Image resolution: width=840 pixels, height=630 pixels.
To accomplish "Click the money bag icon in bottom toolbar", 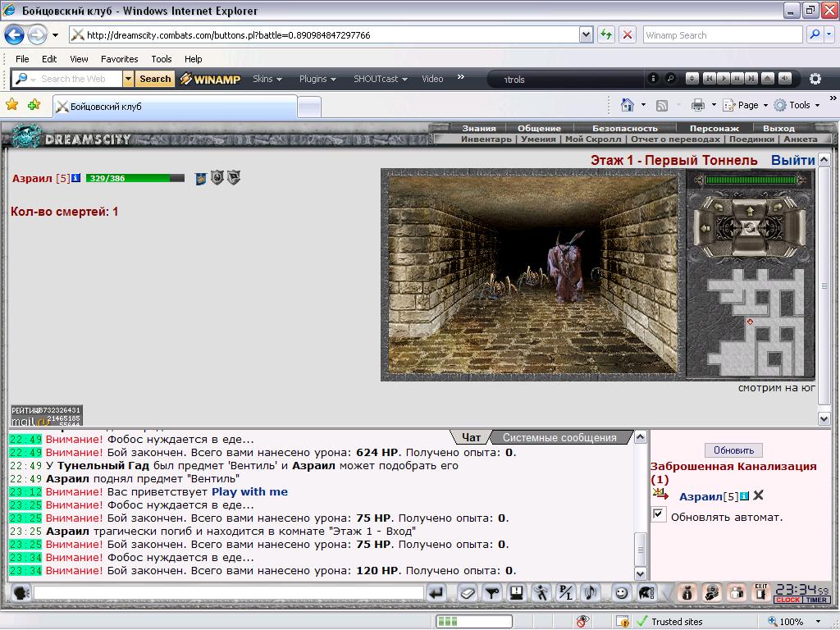I will coord(687,592).
